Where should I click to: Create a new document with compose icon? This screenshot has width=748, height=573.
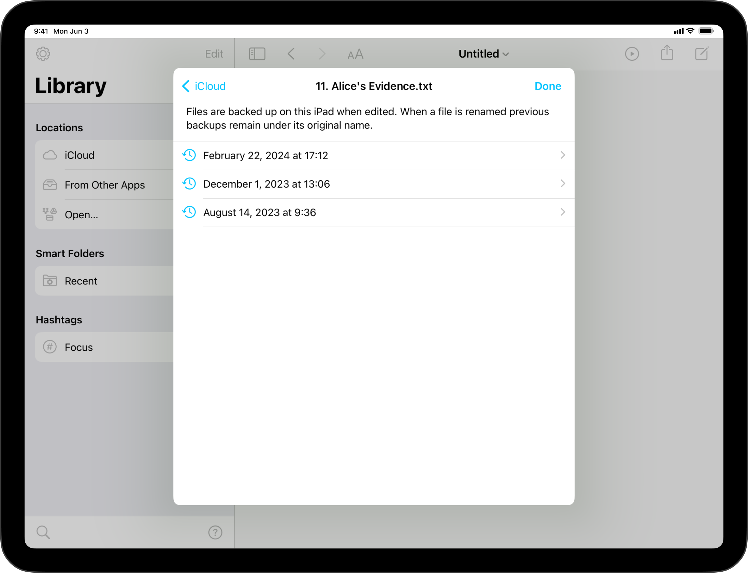pos(702,54)
